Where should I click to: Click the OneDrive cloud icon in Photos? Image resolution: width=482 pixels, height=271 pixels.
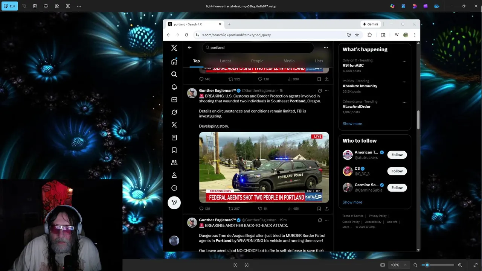[436, 6]
